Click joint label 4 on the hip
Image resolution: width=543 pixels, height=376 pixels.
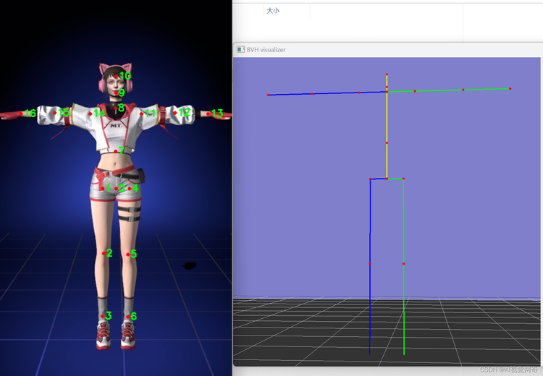pyautogui.click(x=135, y=188)
